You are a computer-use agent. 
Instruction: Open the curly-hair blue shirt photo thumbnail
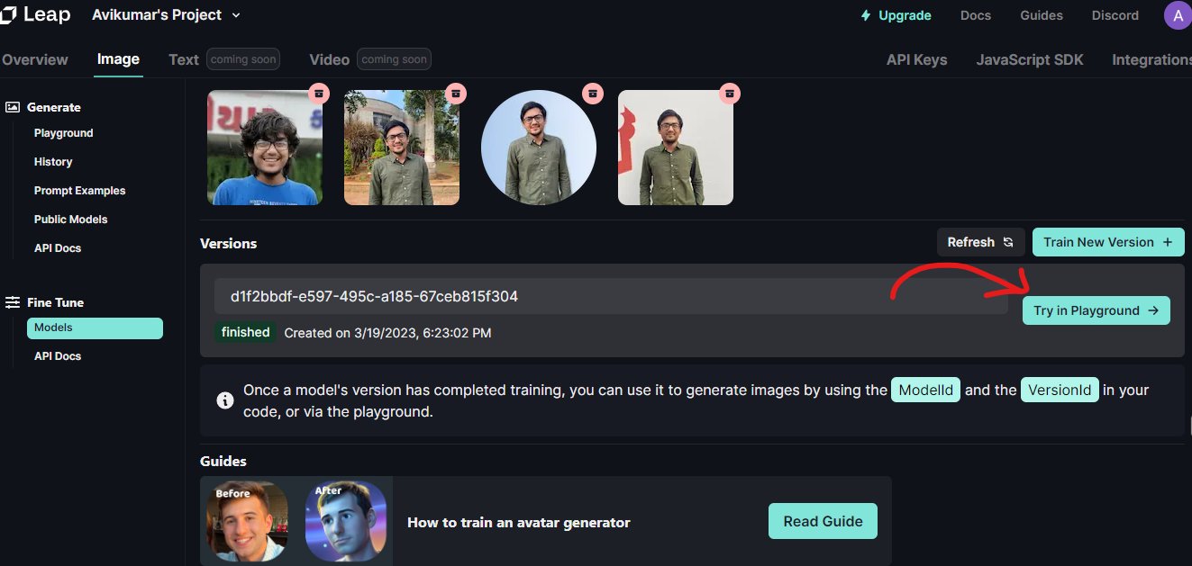[265, 148]
